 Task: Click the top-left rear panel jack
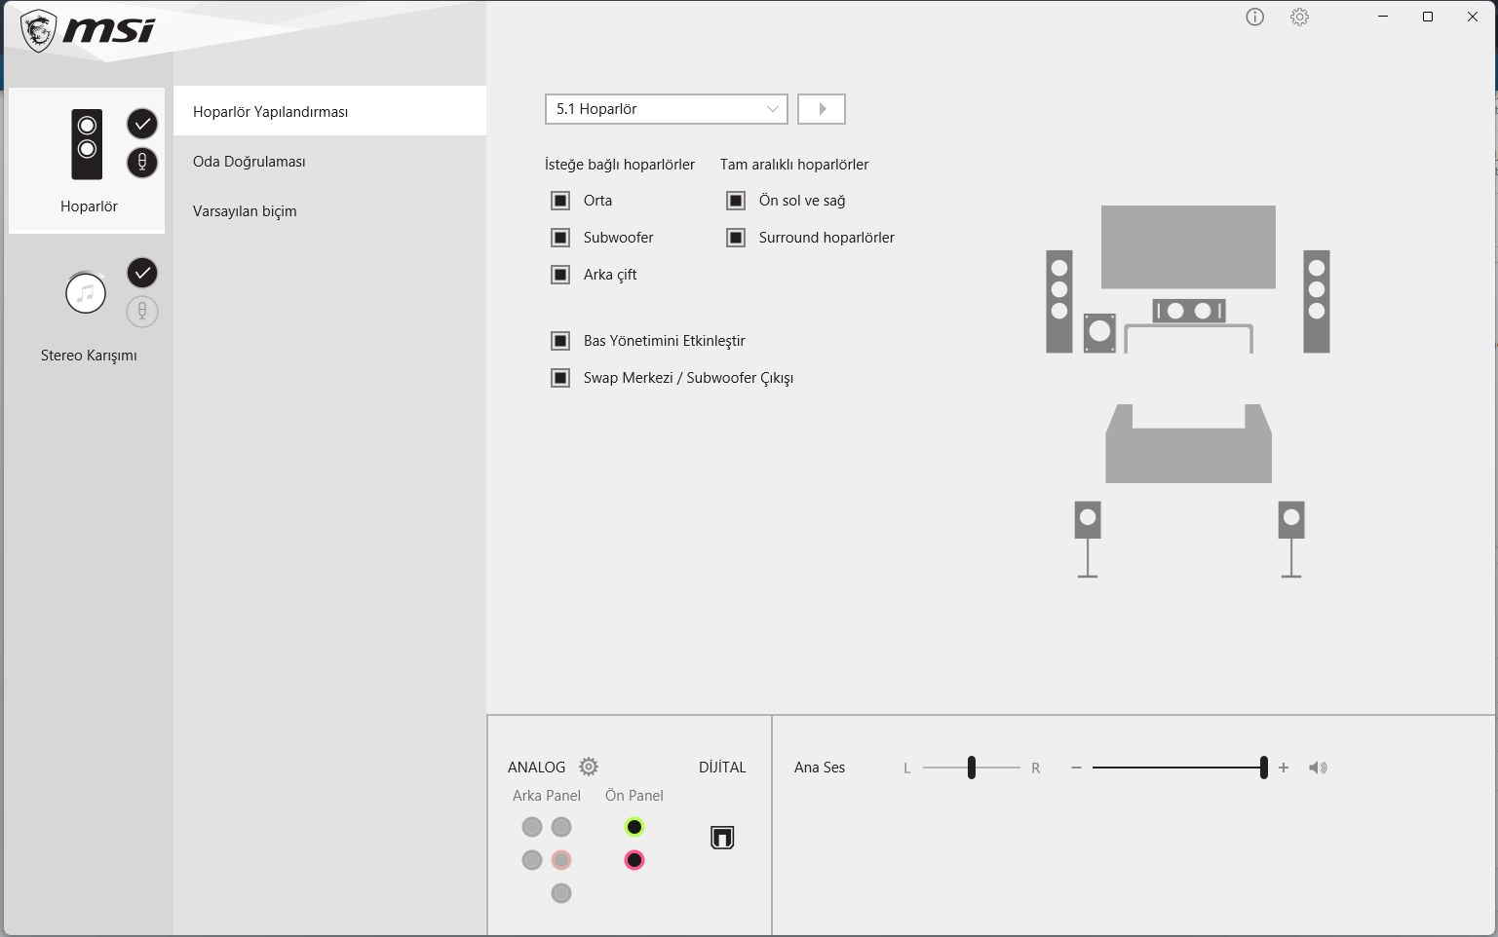pyautogui.click(x=532, y=827)
